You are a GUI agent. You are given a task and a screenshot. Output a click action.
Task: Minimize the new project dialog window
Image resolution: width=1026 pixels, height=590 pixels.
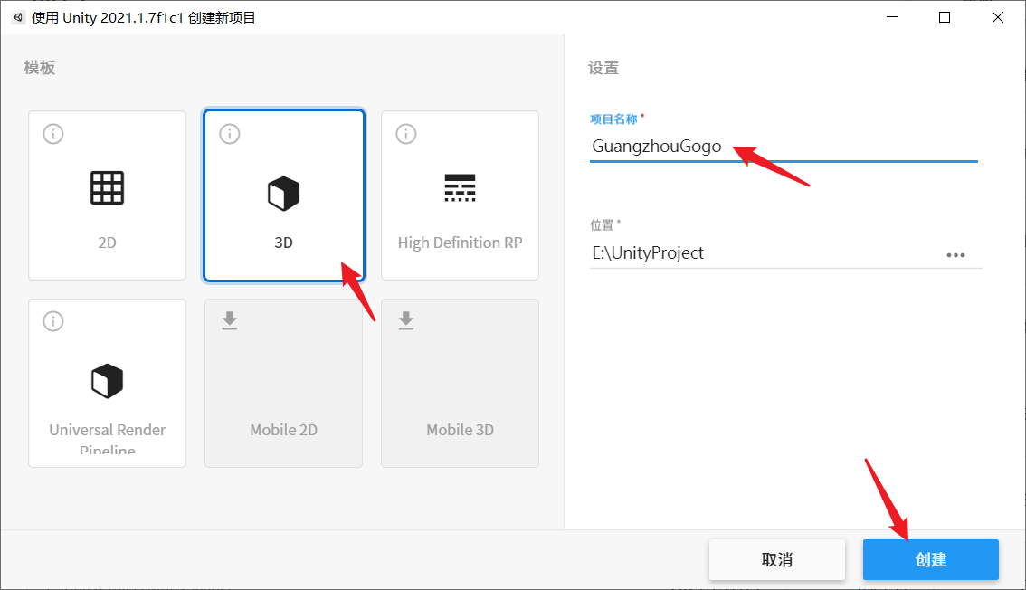pos(892,18)
